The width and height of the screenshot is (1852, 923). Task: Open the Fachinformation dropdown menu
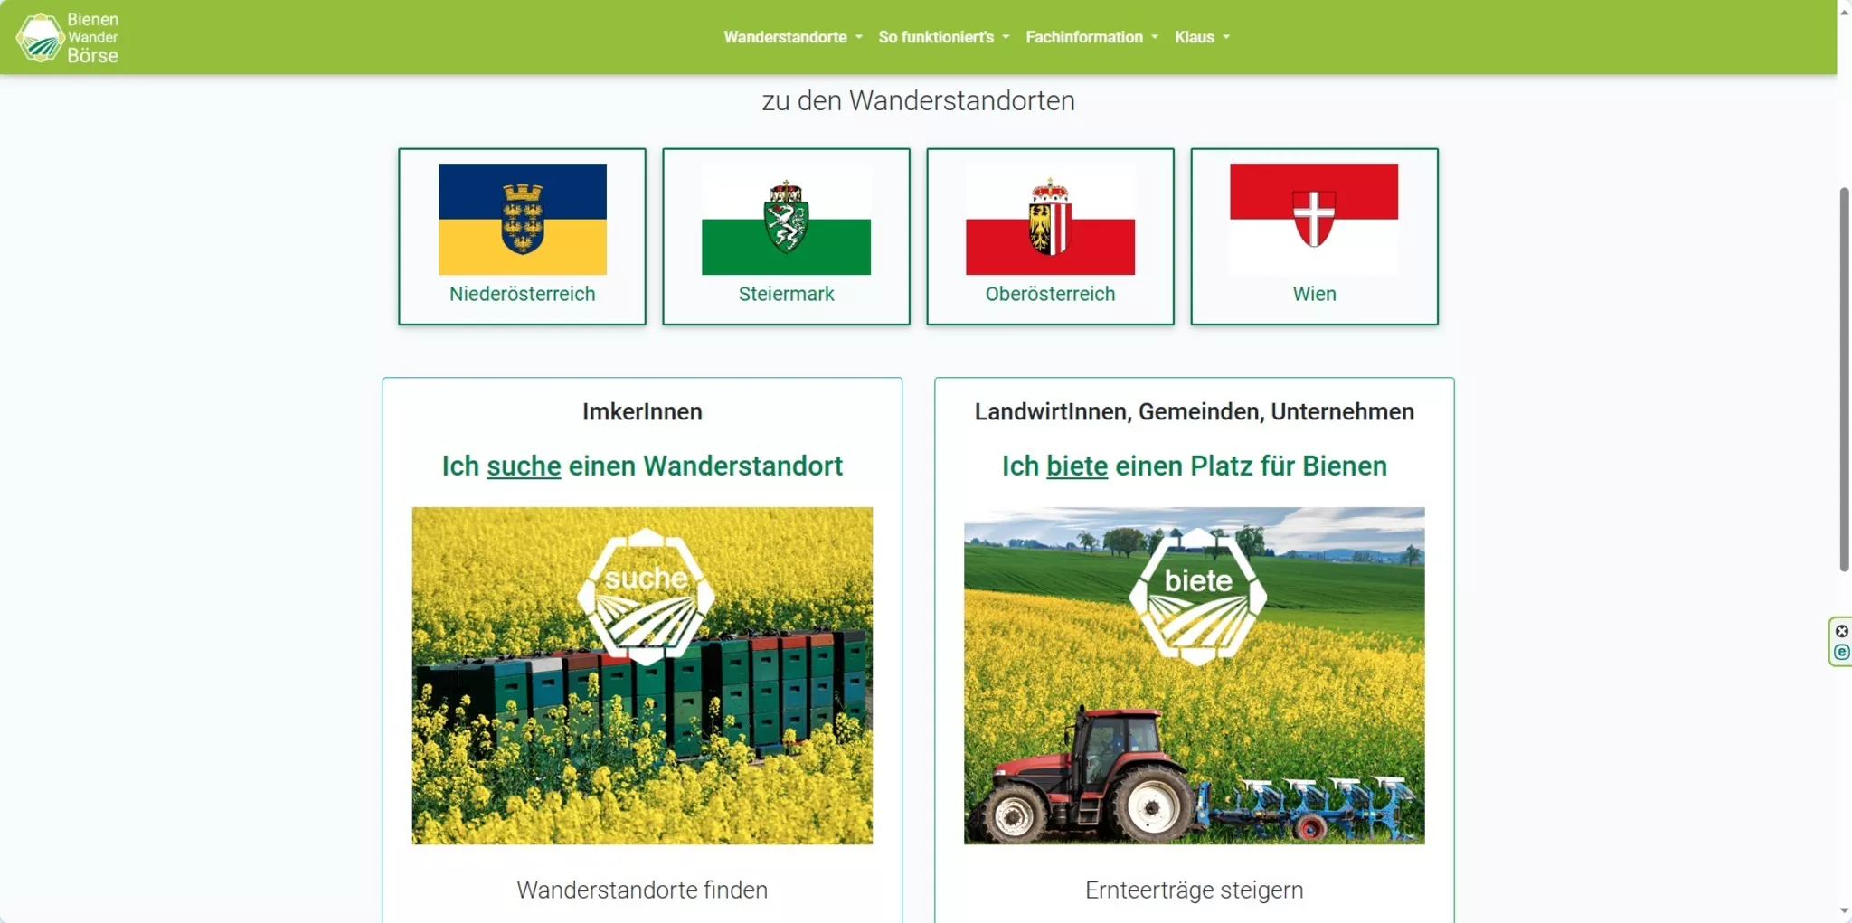point(1091,37)
